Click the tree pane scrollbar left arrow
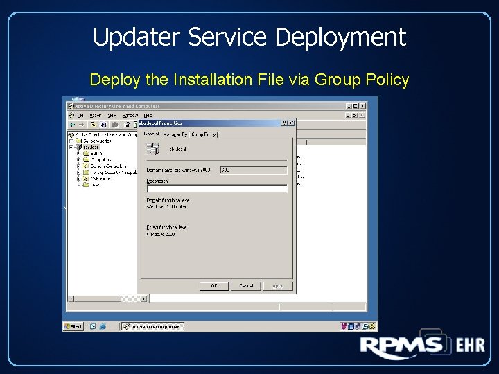499x374 pixels. click(71, 299)
